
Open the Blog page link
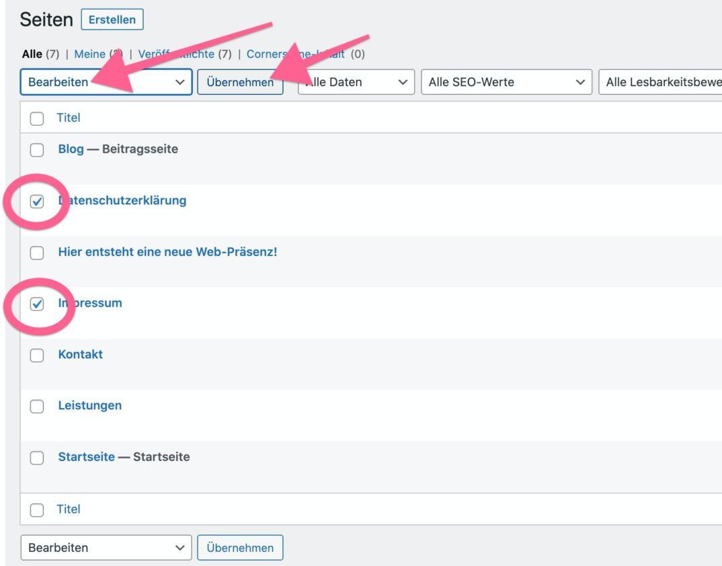pyautogui.click(x=71, y=149)
